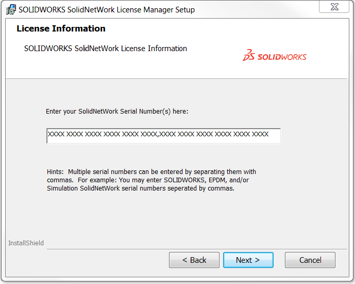Select the 'License Information' heading text
The height and width of the screenshot is (284, 355).
pyautogui.click(x=61, y=28)
